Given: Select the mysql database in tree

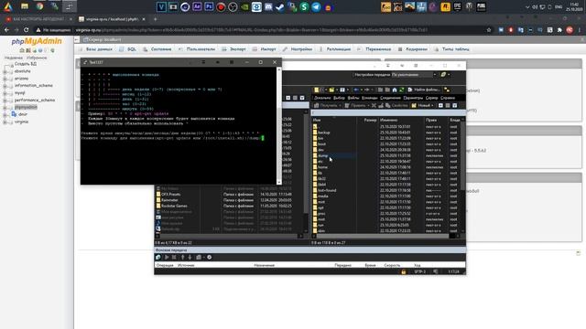Looking at the screenshot, I should coord(19,93).
